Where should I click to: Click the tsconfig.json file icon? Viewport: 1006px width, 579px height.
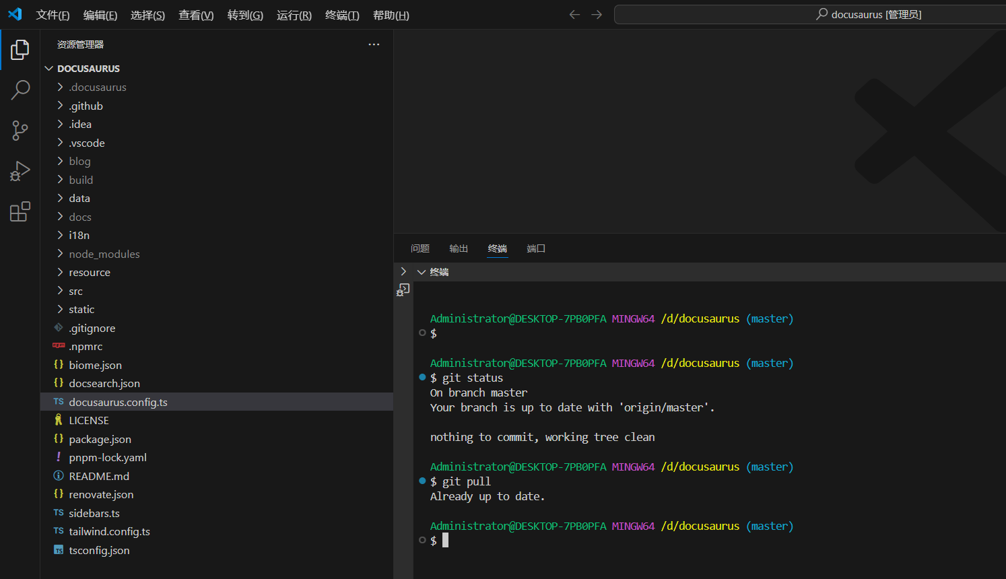pos(59,550)
